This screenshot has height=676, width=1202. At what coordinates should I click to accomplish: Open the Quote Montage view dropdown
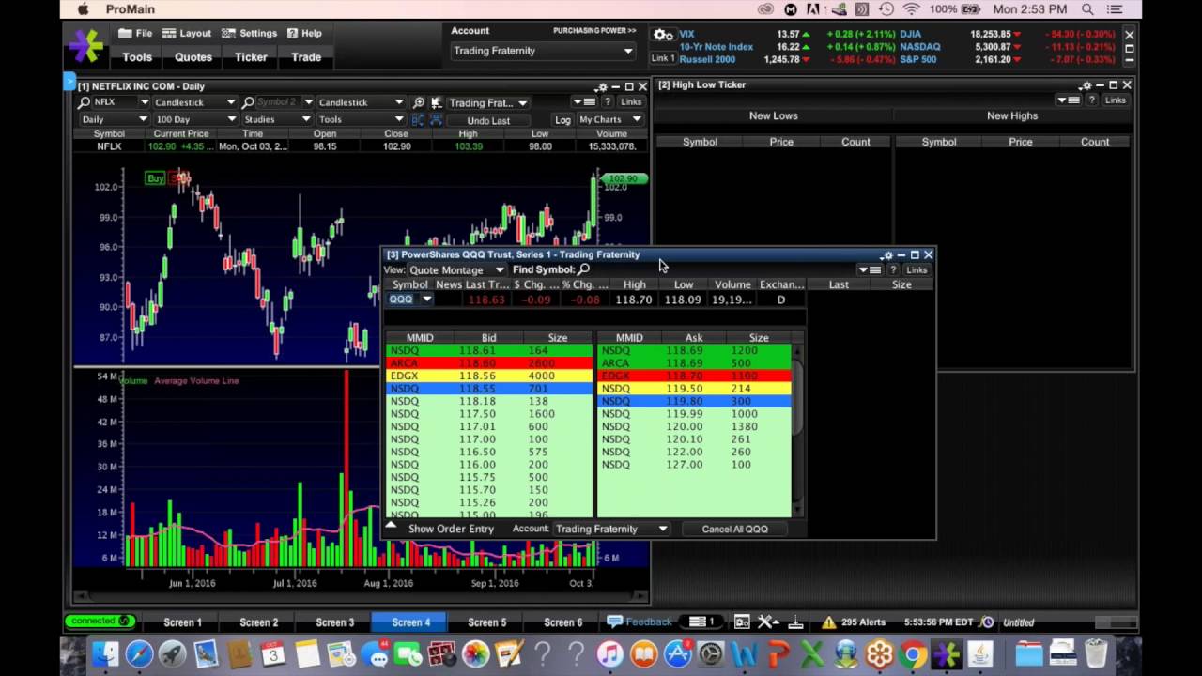click(456, 270)
